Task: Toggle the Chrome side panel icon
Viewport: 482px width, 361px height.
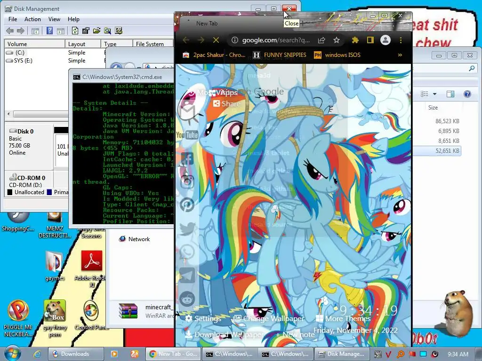Action: tap(370, 40)
